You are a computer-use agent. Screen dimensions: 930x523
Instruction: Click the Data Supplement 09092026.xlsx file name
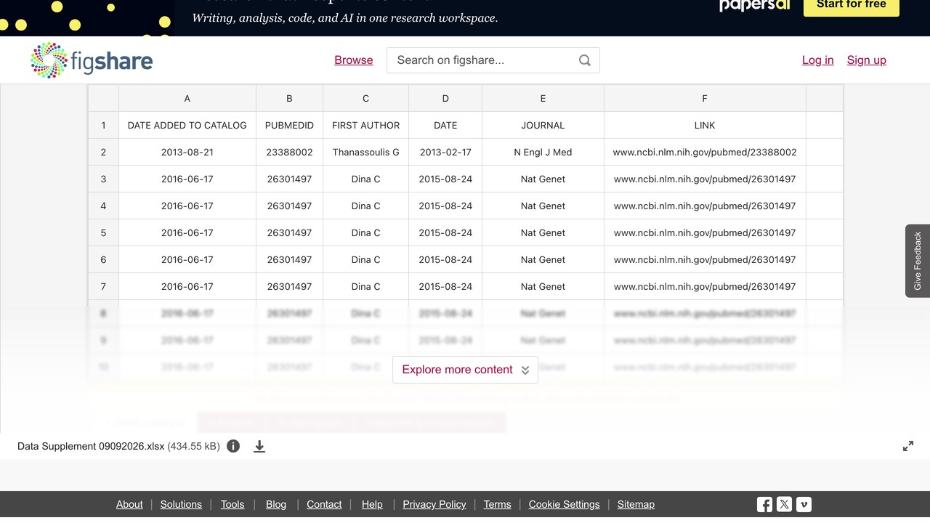(91, 446)
